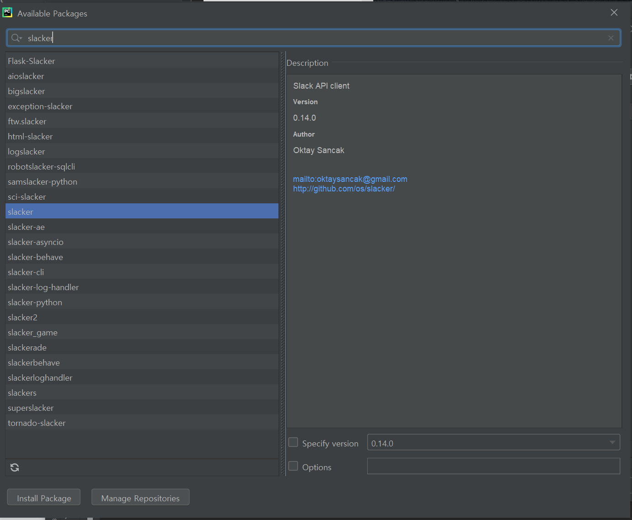Select bigslacker package
This screenshot has width=632, height=520.
coord(142,91)
